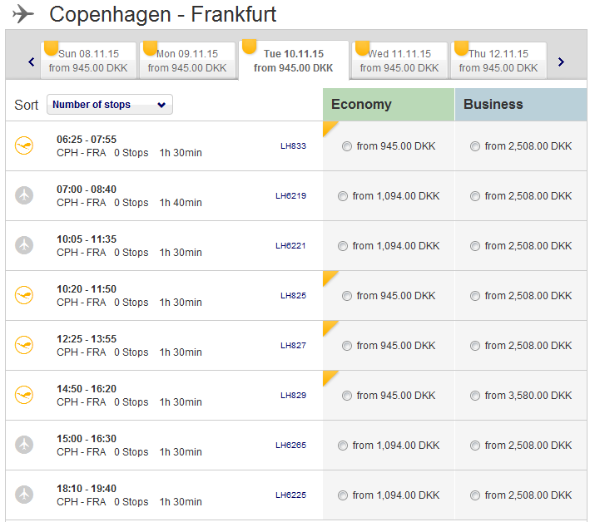The height and width of the screenshot is (522, 590).
Task: Open flight number link LH827
Action: click(x=293, y=346)
